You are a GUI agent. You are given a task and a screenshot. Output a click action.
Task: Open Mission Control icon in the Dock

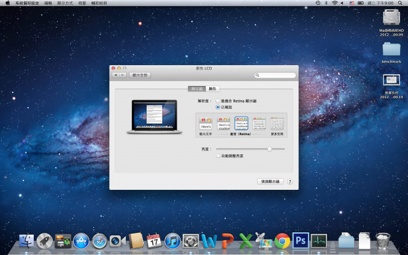click(63, 241)
